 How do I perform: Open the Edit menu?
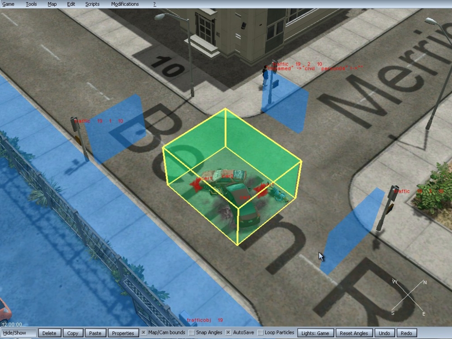pos(71,4)
